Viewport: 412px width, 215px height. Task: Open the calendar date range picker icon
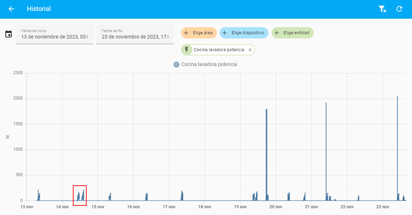tap(8, 34)
